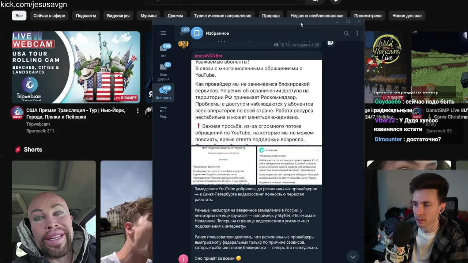Open the США Прямая Трансляция video title
Screen dimensions: 468x263
coord(76,114)
